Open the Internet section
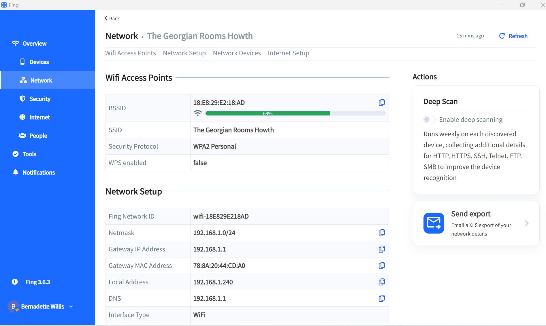546x326 pixels. [39, 117]
